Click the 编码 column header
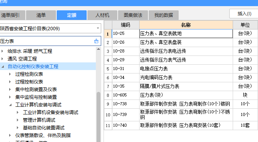258x142 pixels. (x=126, y=25)
